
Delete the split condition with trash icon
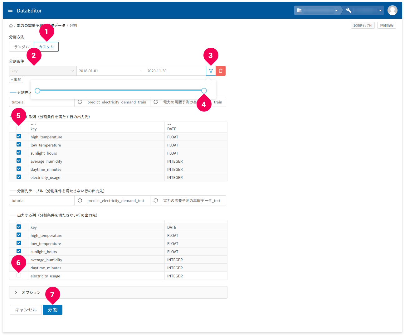point(221,71)
